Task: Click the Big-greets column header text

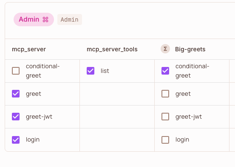Action: click(190, 49)
